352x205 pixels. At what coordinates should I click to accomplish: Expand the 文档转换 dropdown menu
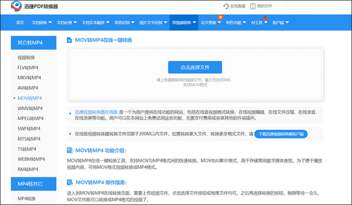pos(42,22)
